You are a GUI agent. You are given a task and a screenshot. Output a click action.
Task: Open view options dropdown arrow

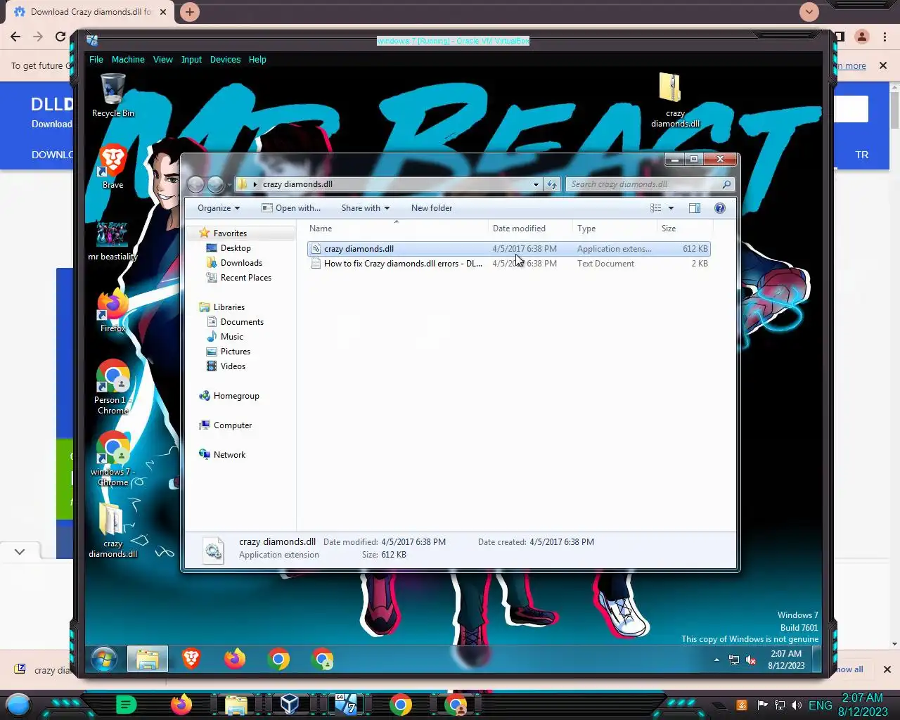tap(671, 208)
